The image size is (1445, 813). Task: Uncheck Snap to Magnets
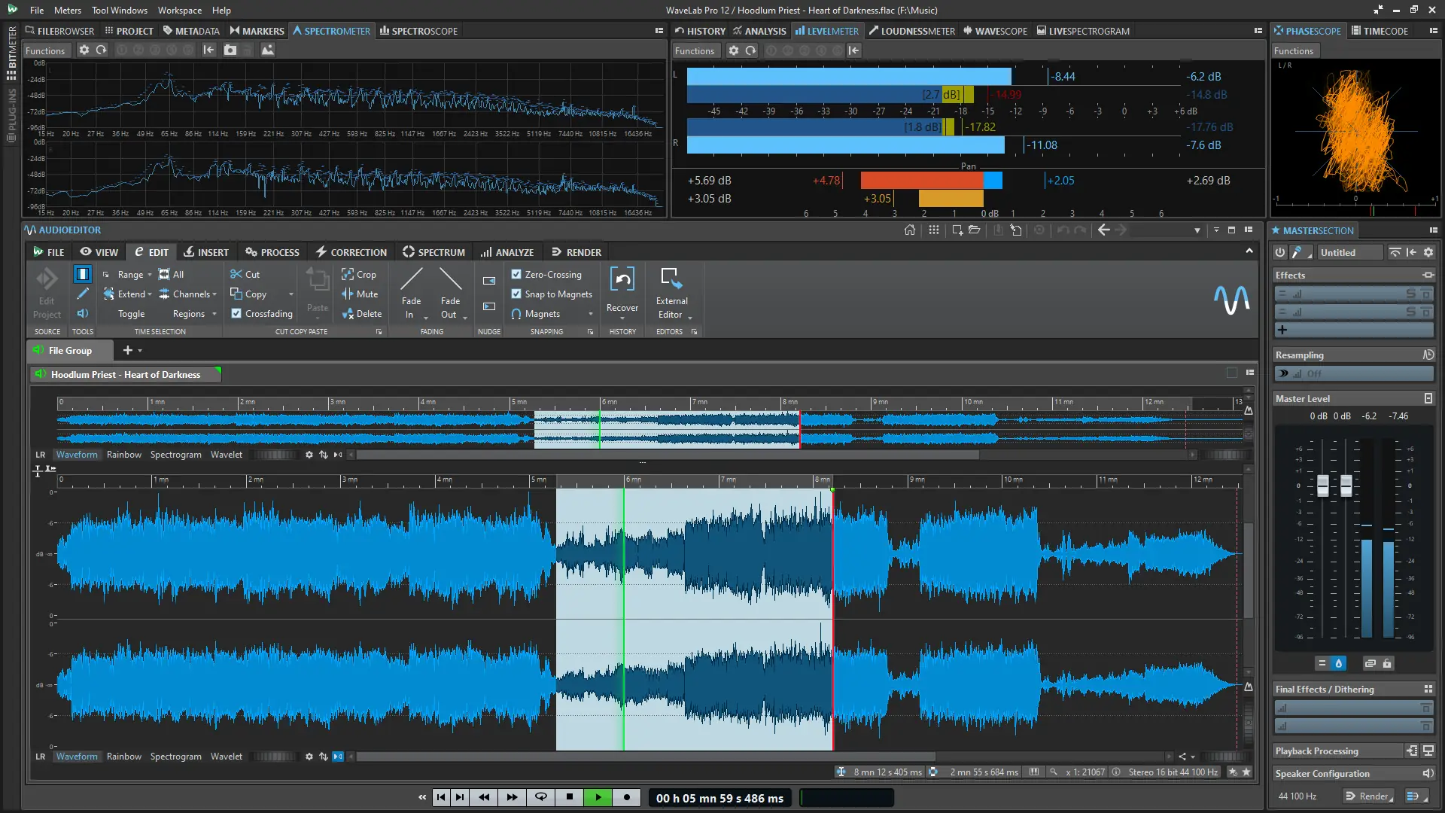point(516,294)
